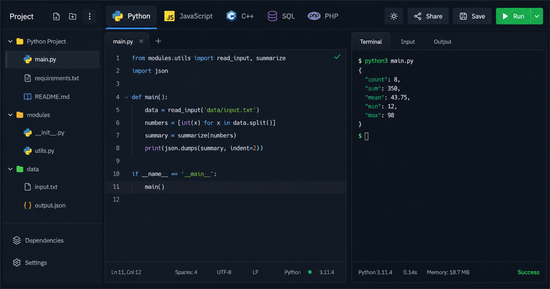The image size is (550, 289).
Task: Click line number 8 in the gutter
Action: [x=118, y=148]
